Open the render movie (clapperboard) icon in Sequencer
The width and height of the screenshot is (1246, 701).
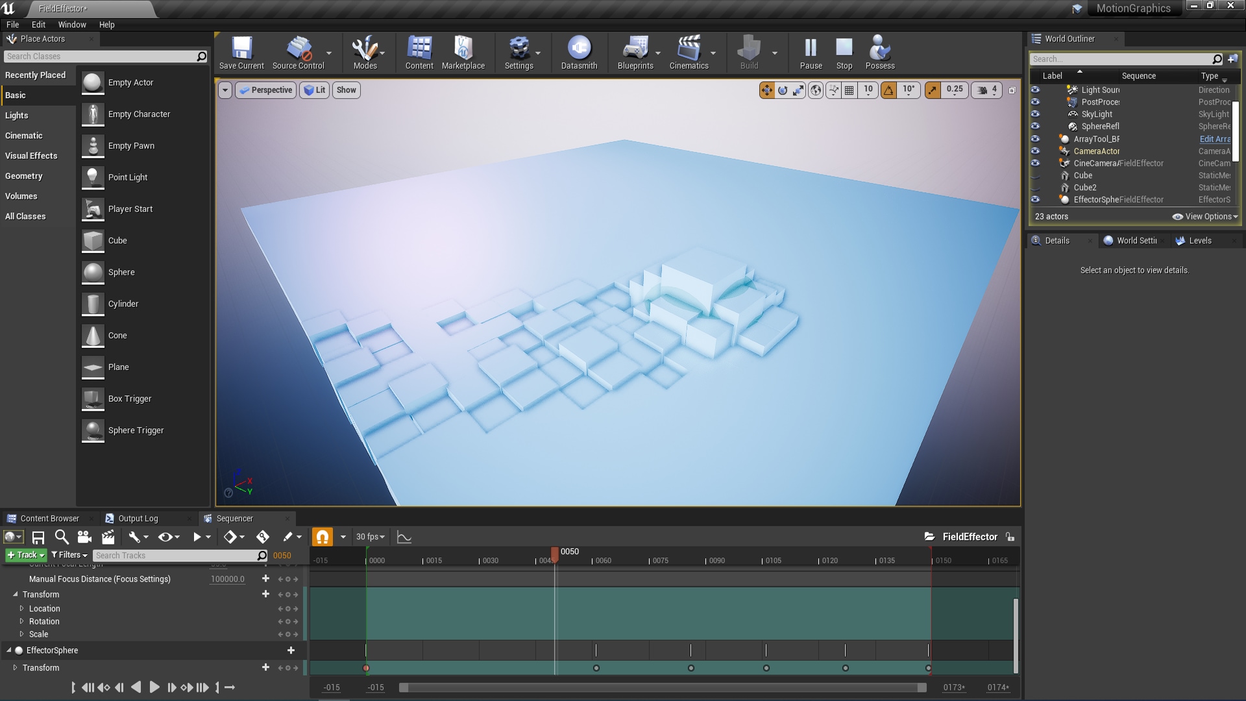(x=108, y=537)
